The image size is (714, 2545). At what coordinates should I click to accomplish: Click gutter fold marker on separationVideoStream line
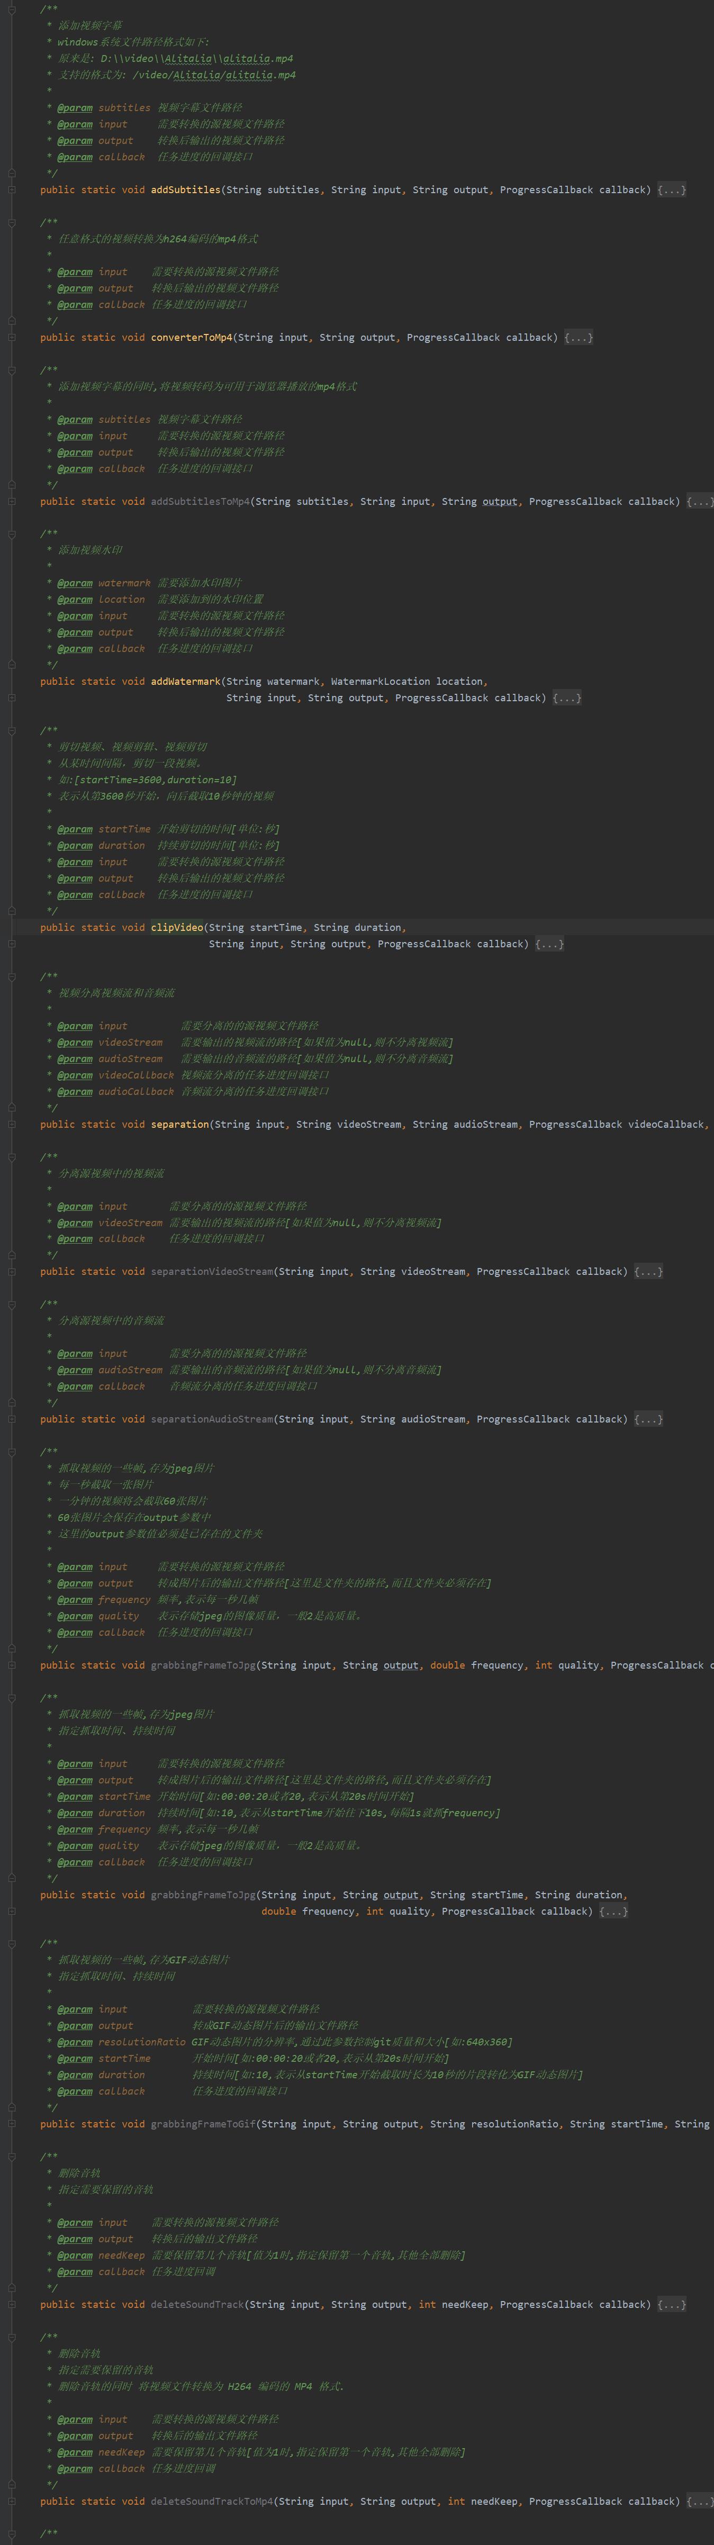coord(12,1272)
